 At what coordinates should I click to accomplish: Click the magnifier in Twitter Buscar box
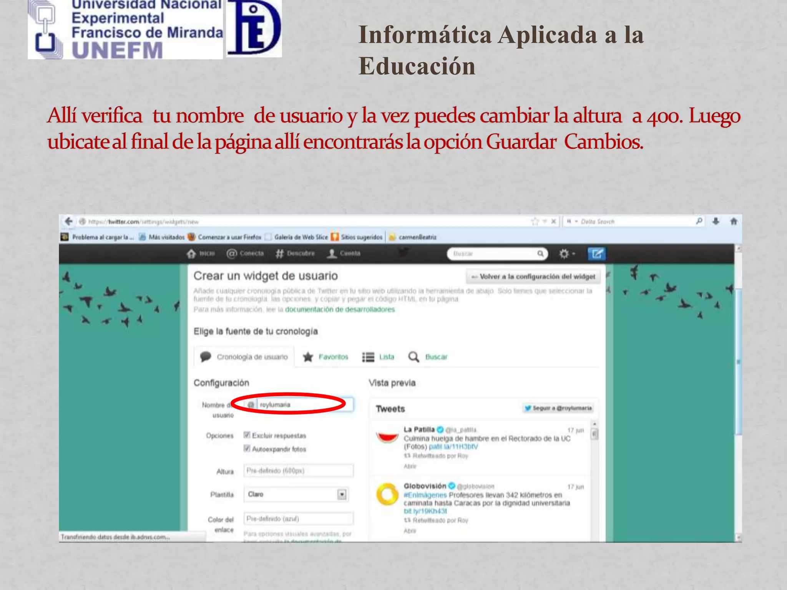click(540, 254)
